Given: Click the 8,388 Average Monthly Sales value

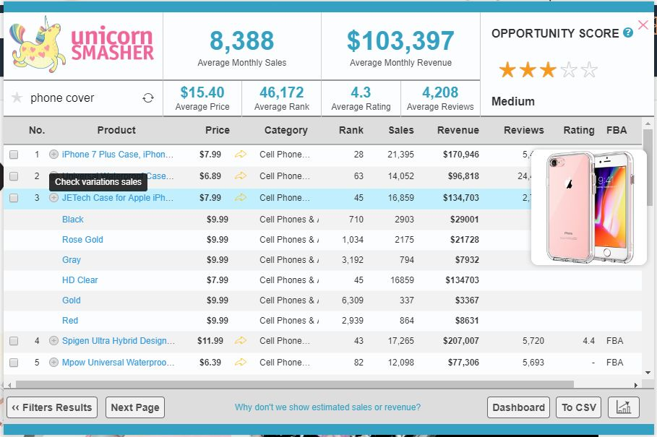Looking at the screenshot, I should point(241,40).
